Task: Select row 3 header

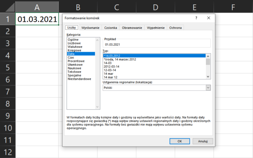Action: (8, 43)
